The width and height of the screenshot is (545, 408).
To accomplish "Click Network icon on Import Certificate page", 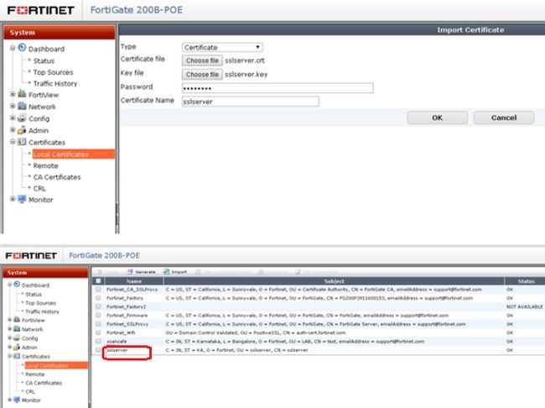I will pos(22,106).
